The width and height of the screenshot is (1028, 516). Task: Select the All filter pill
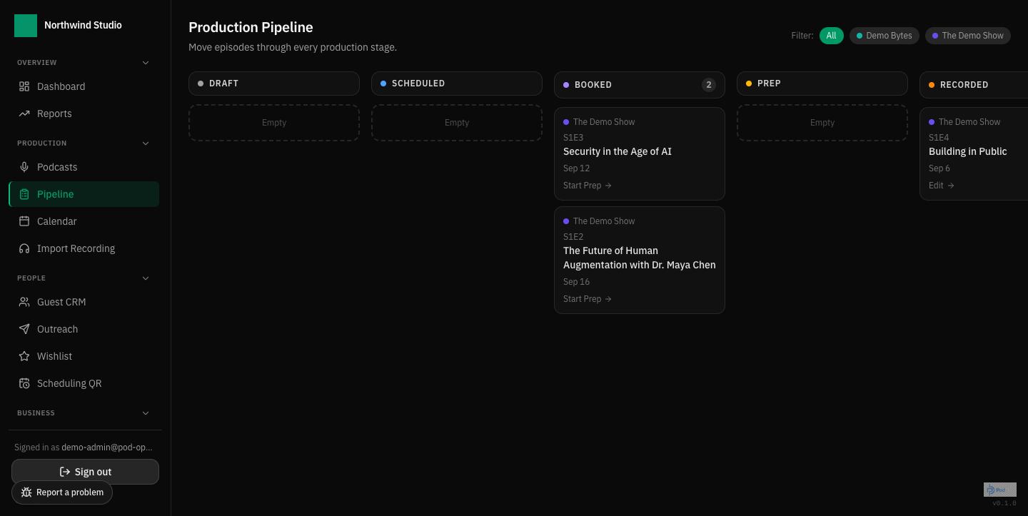click(x=831, y=36)
